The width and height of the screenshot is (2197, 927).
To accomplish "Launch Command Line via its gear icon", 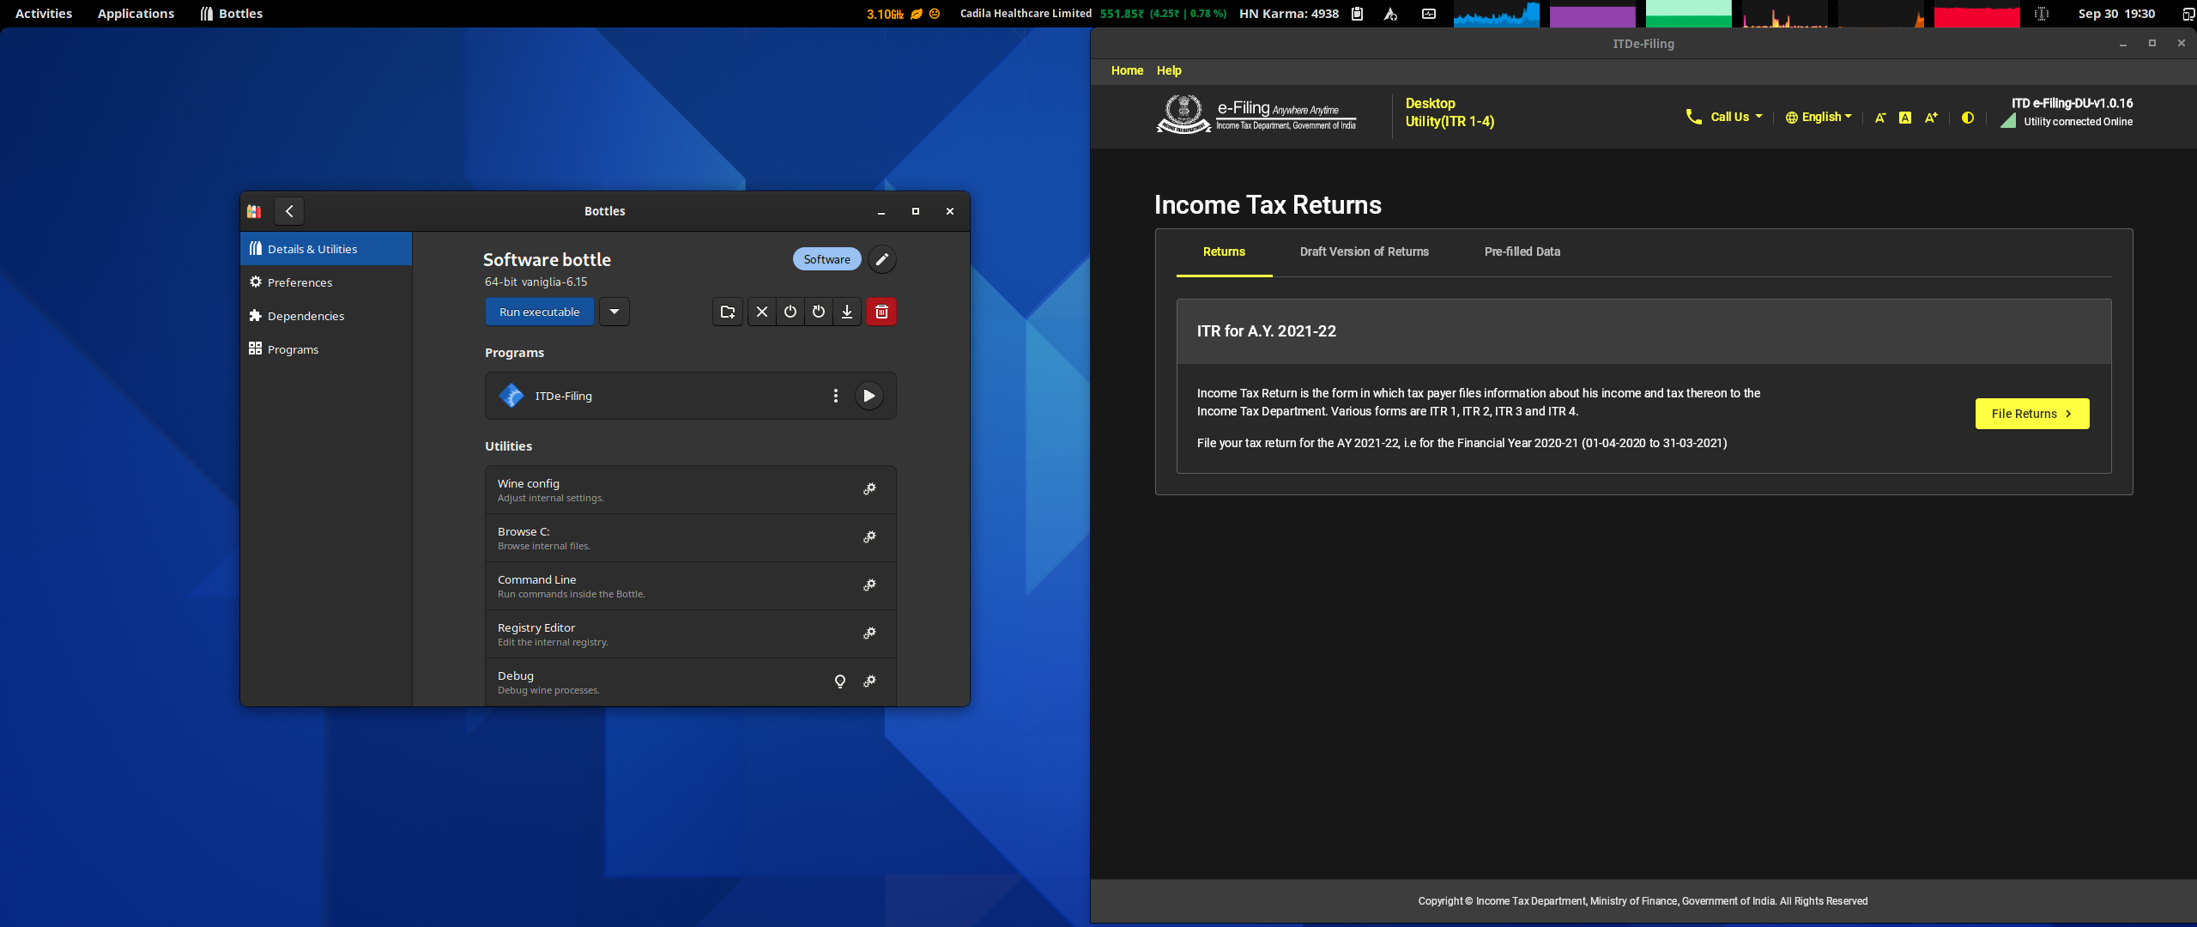I will (869, 585).
